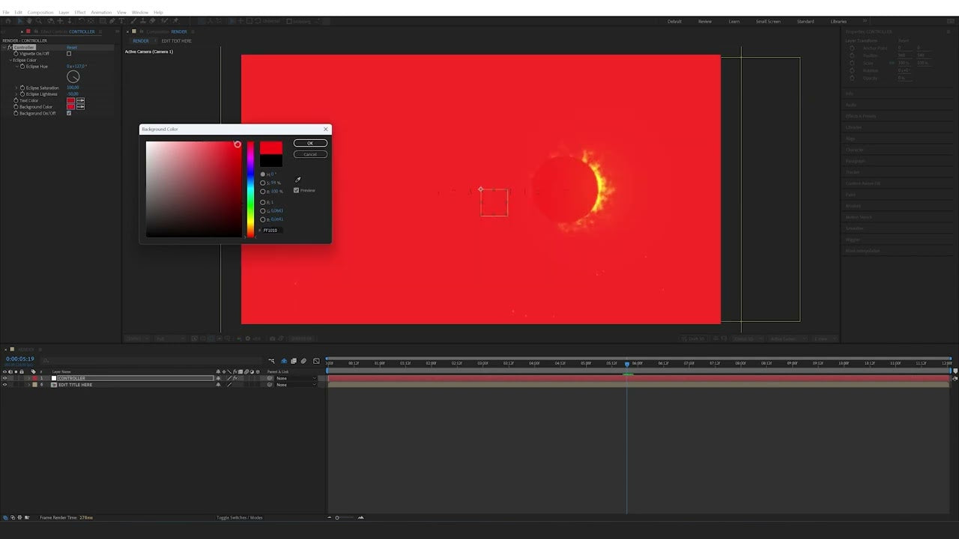Click Cancel in Background Color dialog
The width and height of the screenshot is (959, 539).
[x=310, y=154]
